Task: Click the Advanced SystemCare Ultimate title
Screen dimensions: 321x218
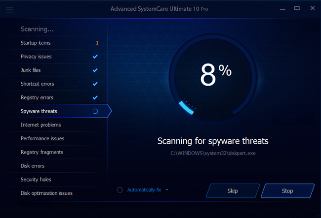Action: pyautogui.click(x=160, y=9)
